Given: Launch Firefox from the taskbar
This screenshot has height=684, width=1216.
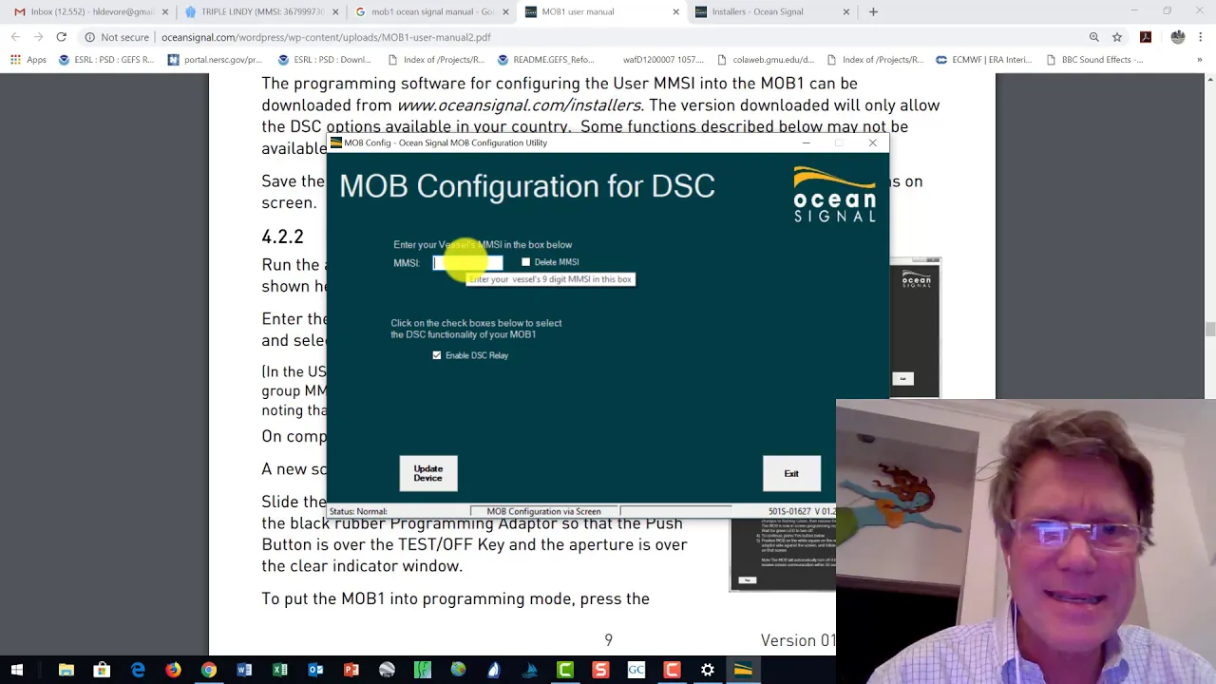Looking at the screenshot, I should [x=173, y=670].
